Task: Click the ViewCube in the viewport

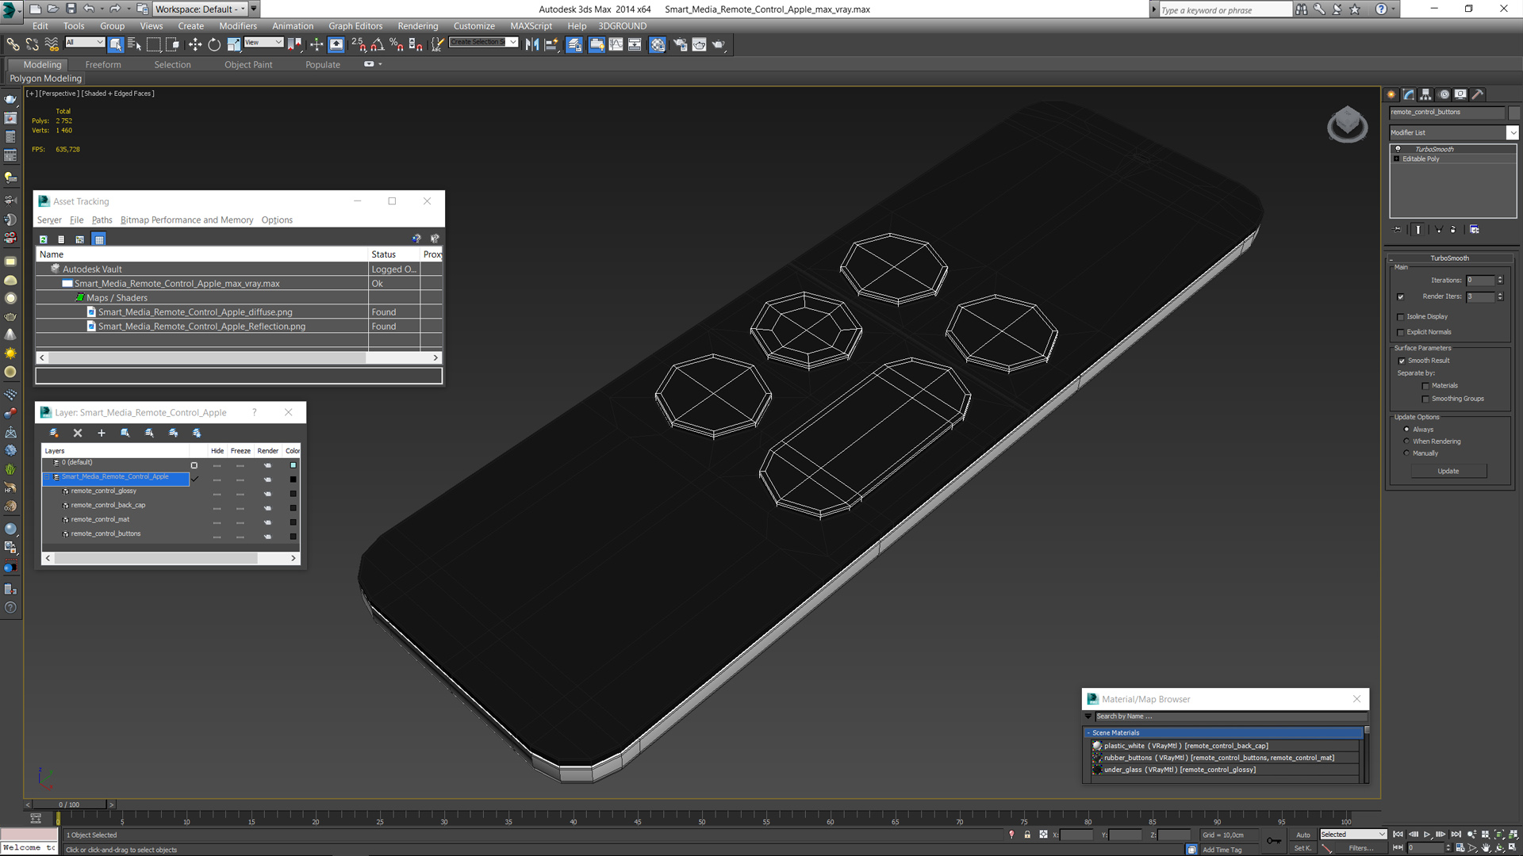Action: click(1347, 124)
